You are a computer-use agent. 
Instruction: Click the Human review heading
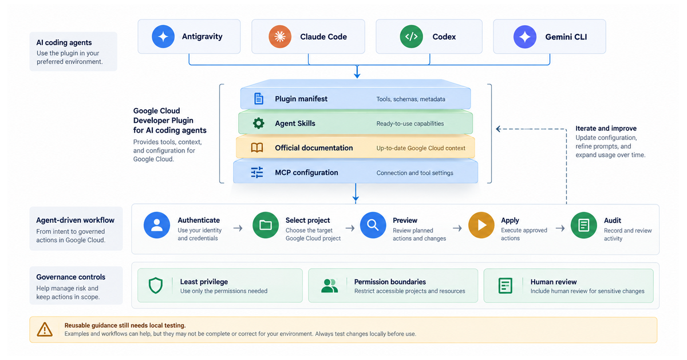554,282
